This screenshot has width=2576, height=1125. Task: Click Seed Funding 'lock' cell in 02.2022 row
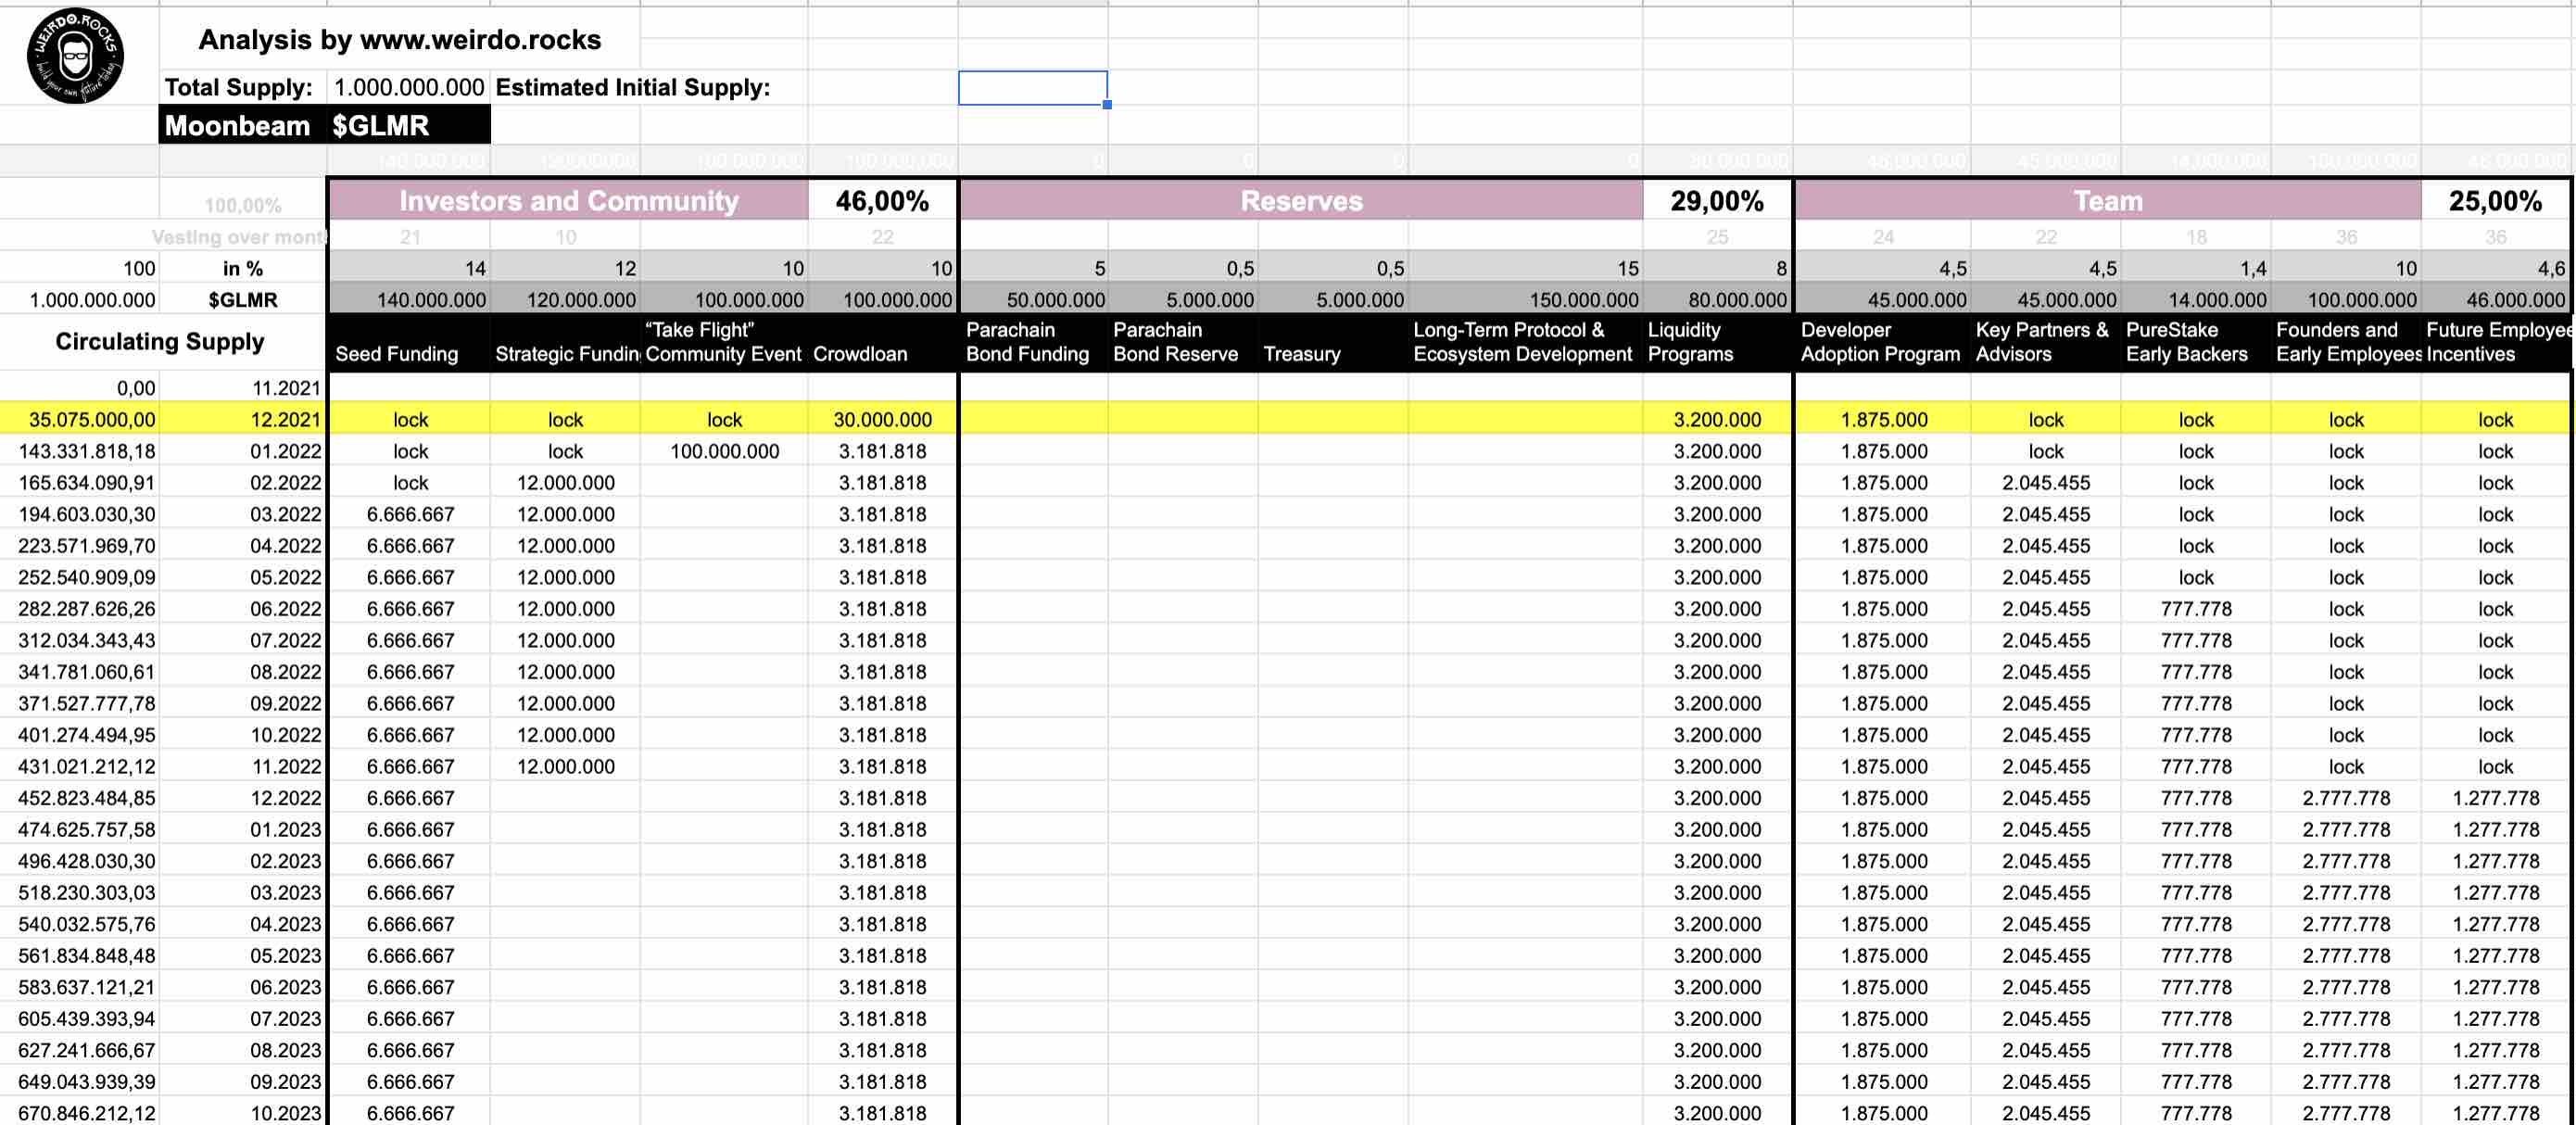[409, 483]
